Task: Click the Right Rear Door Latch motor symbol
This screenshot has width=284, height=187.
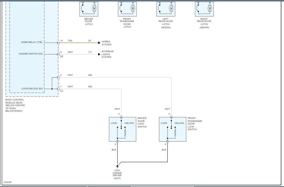Action: (x=210, y=8)
